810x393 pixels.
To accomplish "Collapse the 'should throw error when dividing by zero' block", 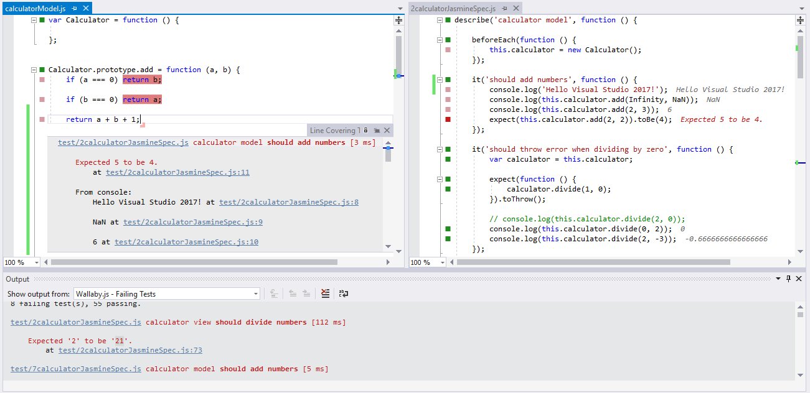I will coord(440,149).
